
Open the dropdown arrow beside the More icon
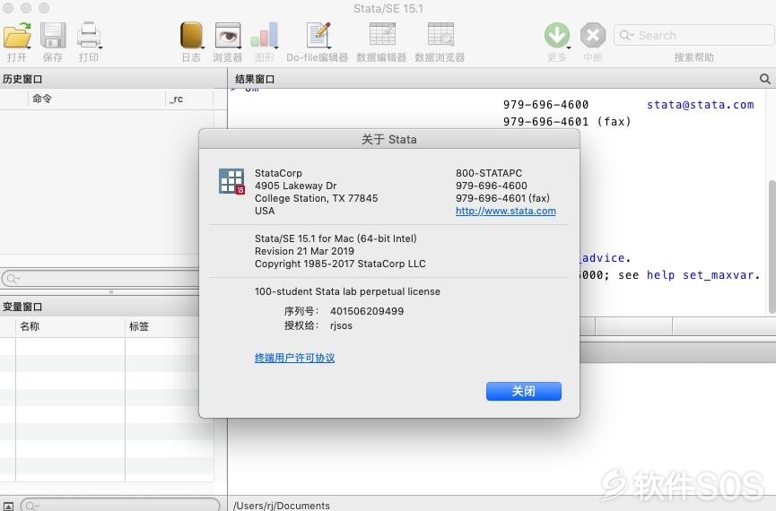click(x=569, y=48)
